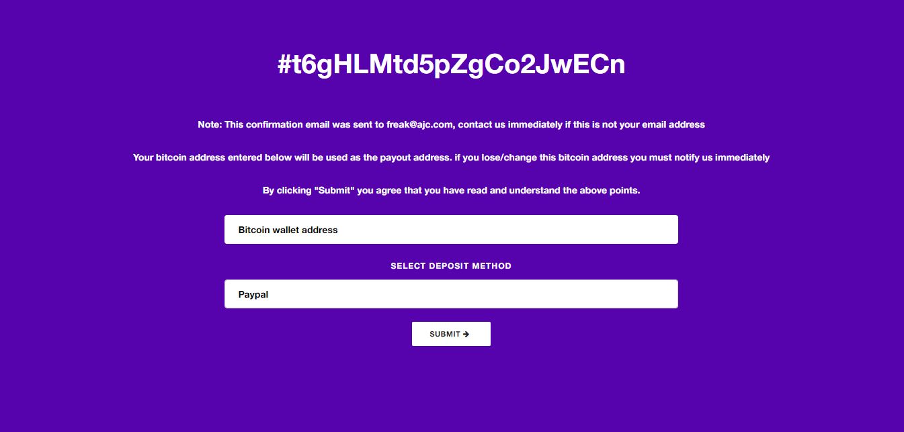904x432 pixels.
Task: Click the 'Note:' confirmation email line start
Action: pos(210,125)
